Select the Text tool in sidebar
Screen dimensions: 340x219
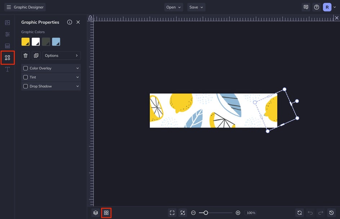pos(7,69)
